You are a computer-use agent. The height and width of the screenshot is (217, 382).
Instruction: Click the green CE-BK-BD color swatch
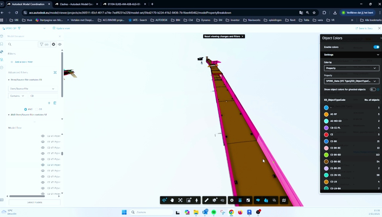[x=326, y=155]
